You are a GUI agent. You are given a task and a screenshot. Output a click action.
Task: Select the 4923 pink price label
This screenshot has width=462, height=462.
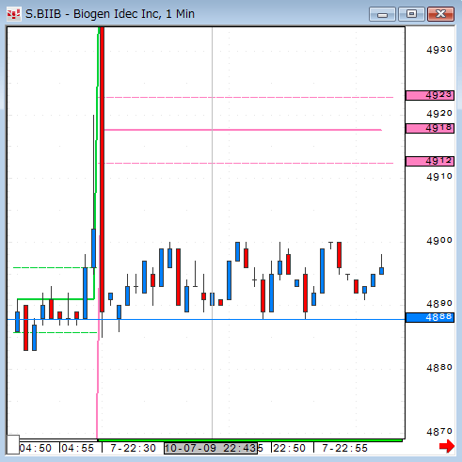[430, 95]
